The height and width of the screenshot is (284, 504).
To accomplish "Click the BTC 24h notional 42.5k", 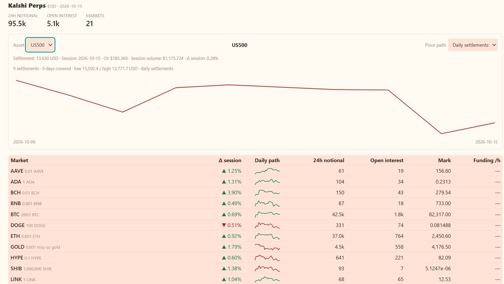I will click(x=338, y=214).
